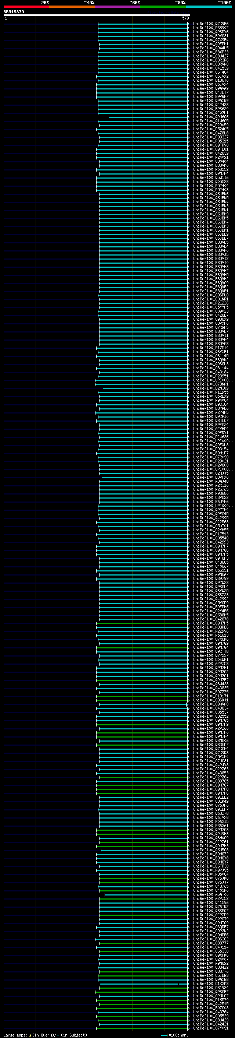Select label UniRef100_Q42995
This screenshot has width=235, height=1038.
pos(210,518)
